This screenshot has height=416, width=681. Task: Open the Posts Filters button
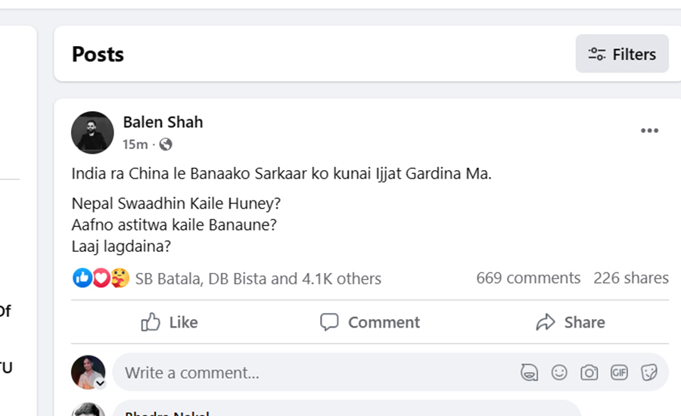tap(622, 54)
